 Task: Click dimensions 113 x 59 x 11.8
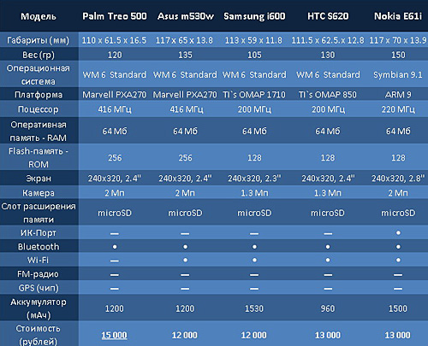(x=253, y=40)
